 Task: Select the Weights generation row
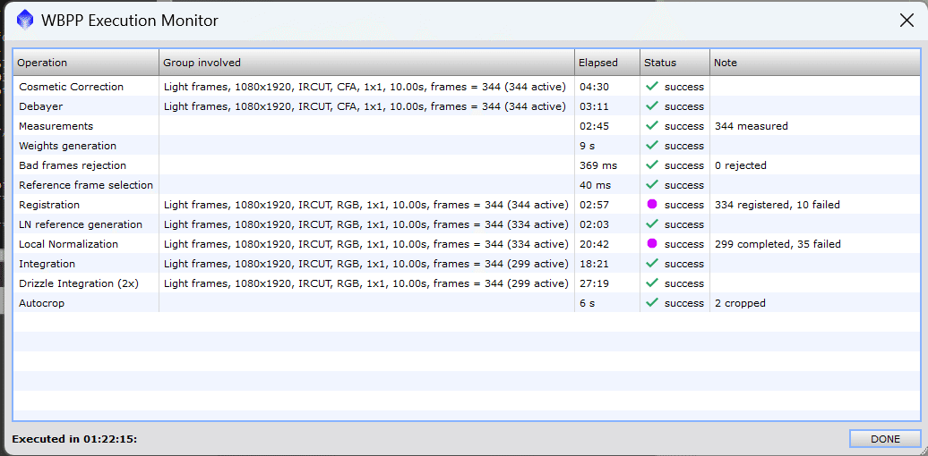[x=467, y=146]
